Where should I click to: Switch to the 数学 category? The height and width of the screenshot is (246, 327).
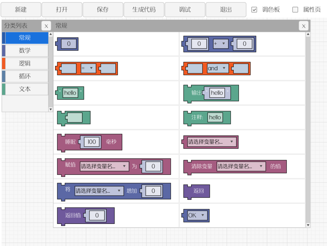coord(25,51)
